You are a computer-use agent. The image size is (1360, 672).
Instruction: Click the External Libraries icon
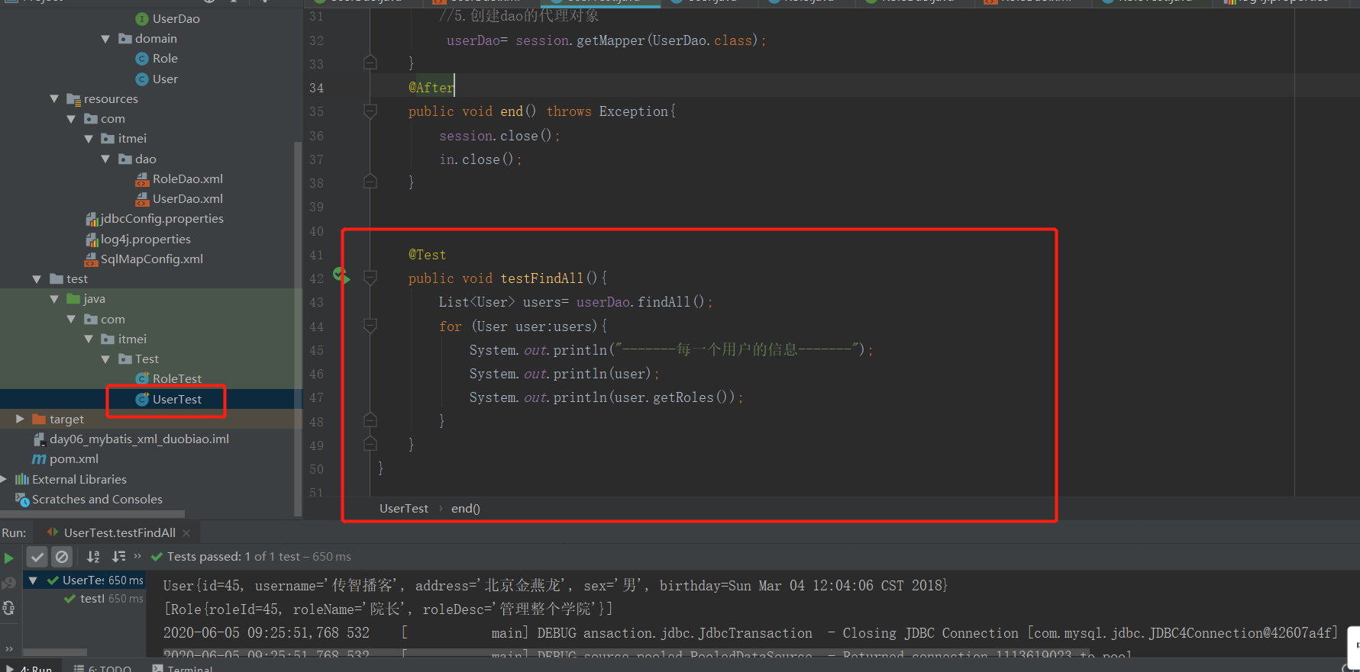pos(22,479)
